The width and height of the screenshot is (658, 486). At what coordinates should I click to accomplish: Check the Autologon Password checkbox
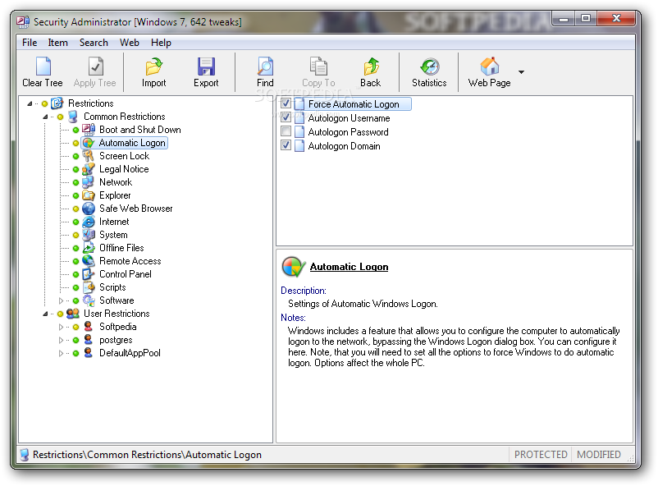(x=286, y=131)
